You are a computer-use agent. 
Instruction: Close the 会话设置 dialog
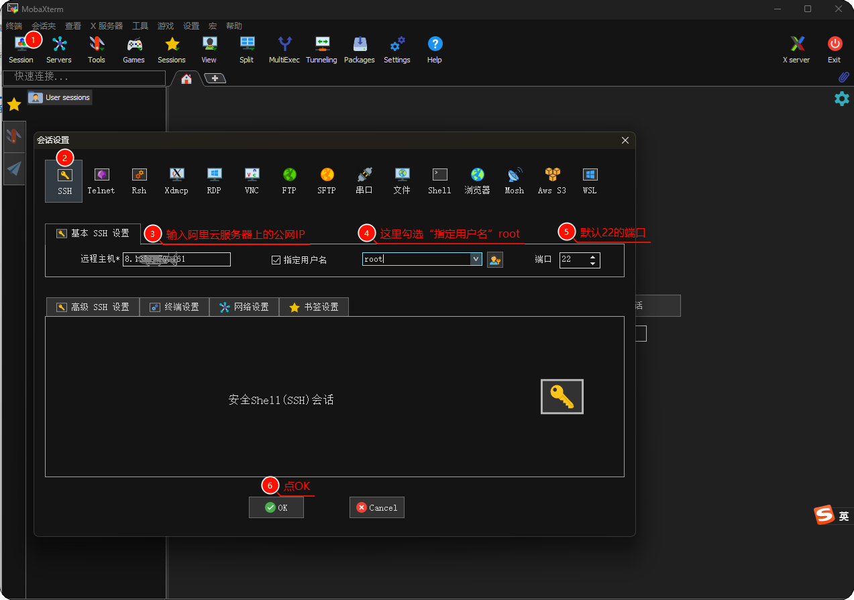click(625, 140)
